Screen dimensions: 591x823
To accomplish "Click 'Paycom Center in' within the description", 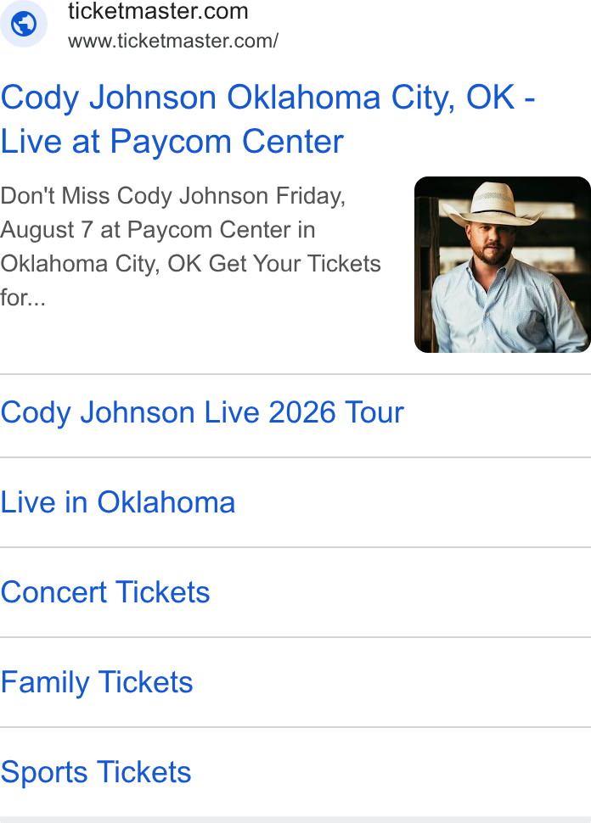I will point(221,230).
